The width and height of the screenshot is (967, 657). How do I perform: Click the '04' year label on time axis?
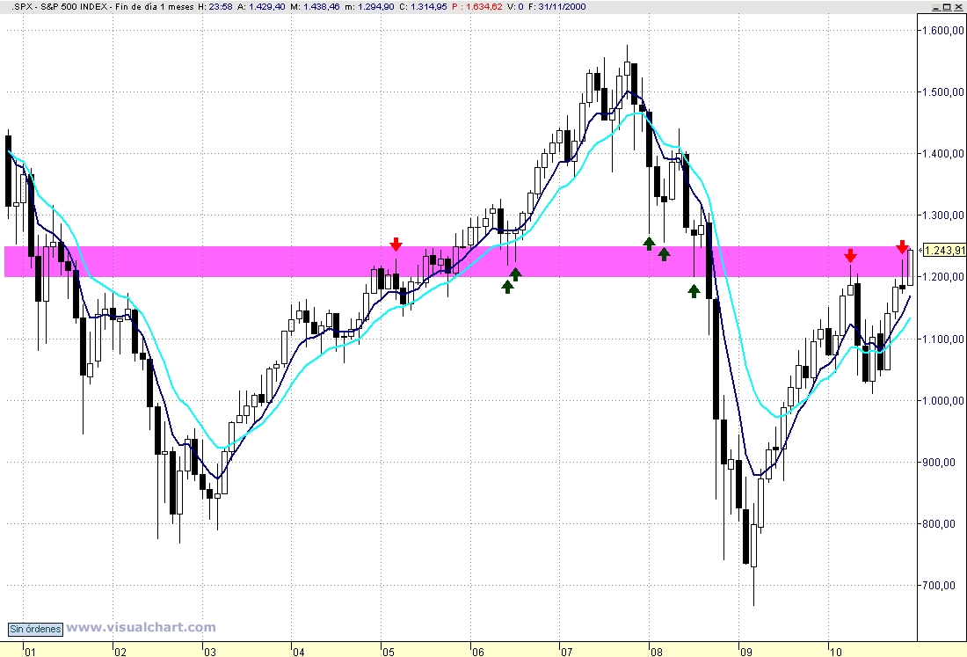click(x=299, y=652)
